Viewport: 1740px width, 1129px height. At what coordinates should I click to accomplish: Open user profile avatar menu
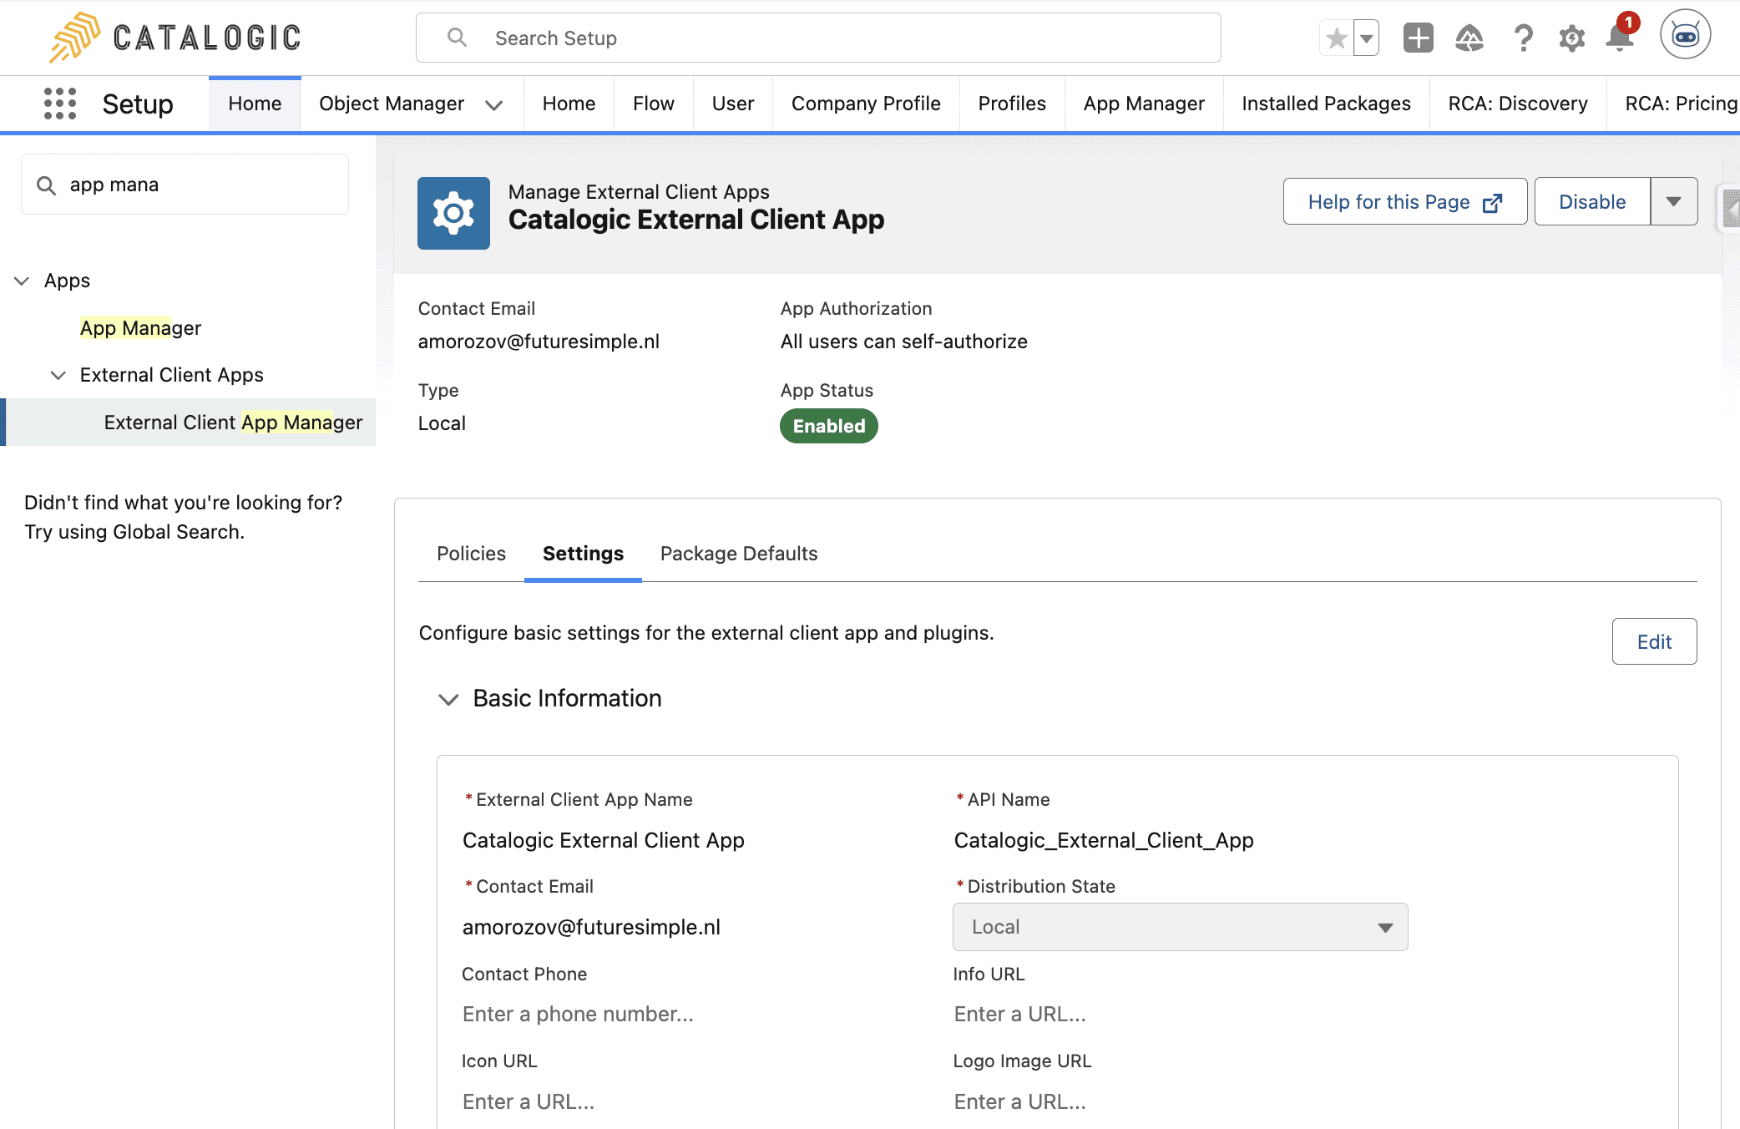tap(1685, 35)
